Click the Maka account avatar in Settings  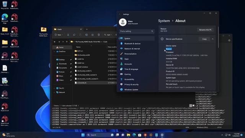tap(122, 22)
